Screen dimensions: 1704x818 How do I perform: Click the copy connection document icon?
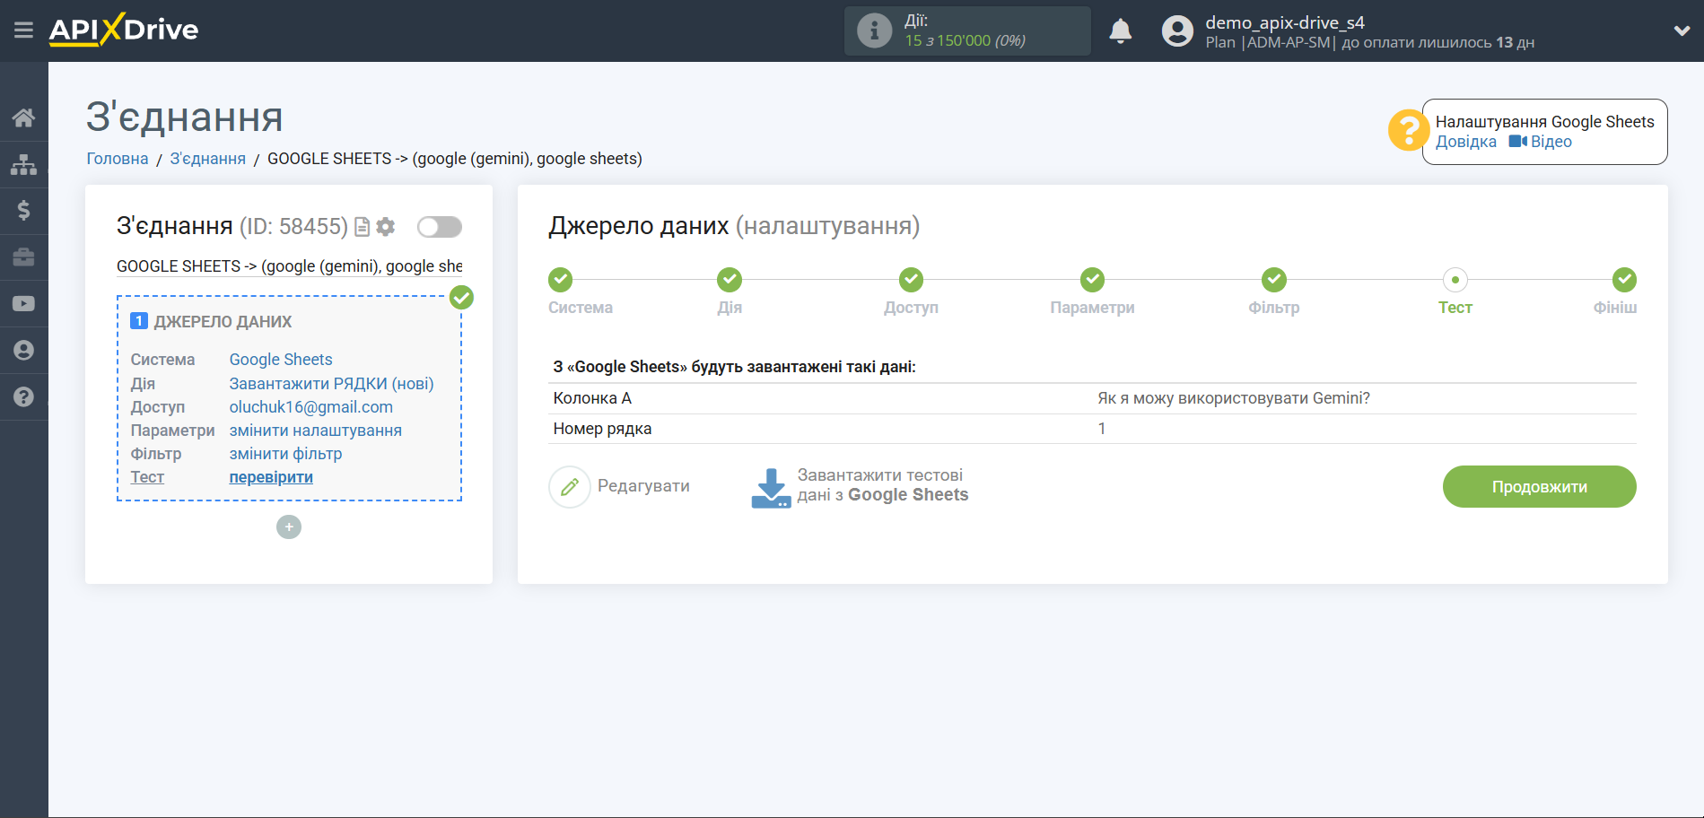pyautogui.click(x=363, y=227)
